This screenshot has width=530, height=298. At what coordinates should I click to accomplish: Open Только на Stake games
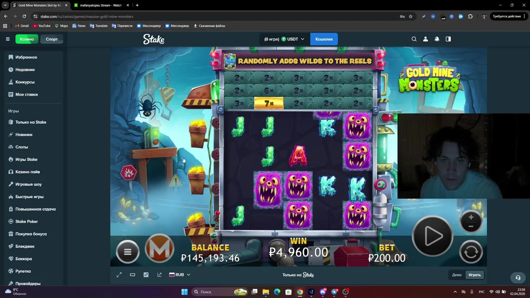coord(33,122)
